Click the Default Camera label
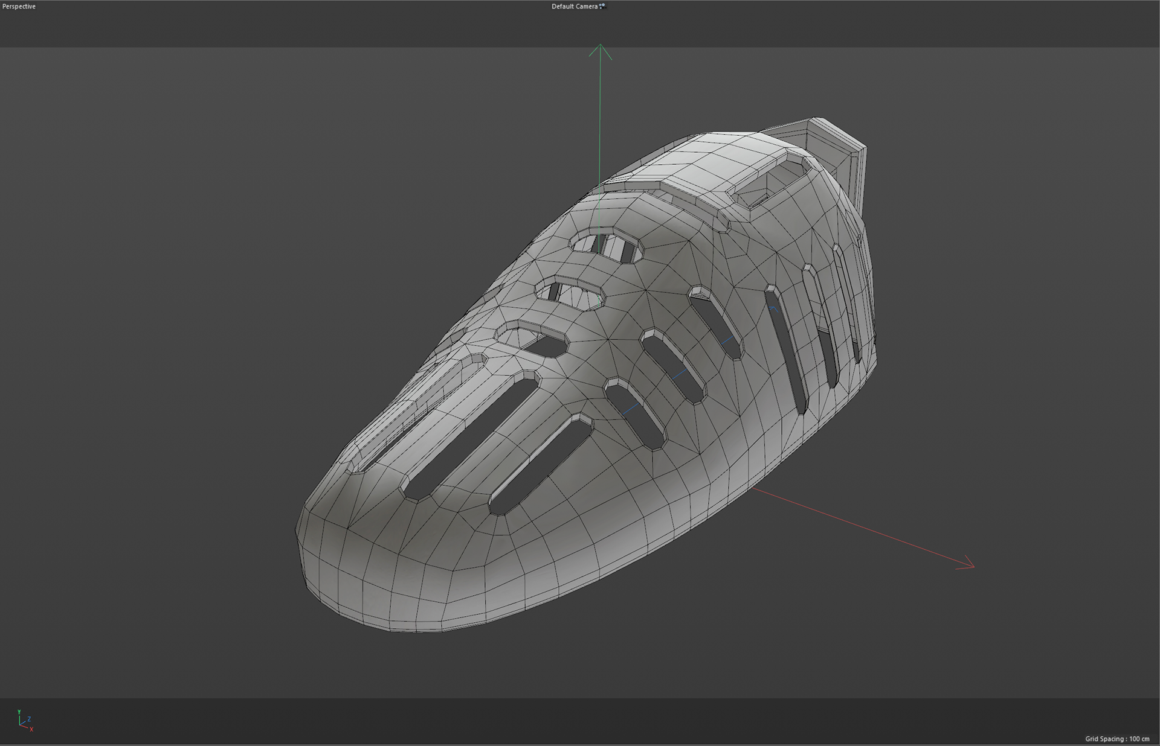The height and width of the screenshot is (746, 1160). coord(574,7)
